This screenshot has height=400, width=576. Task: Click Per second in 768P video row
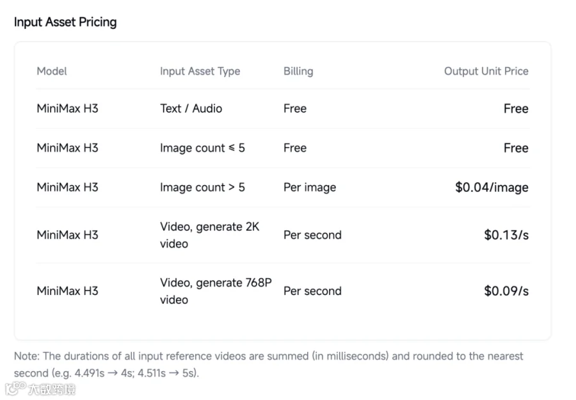coord(312,291)
